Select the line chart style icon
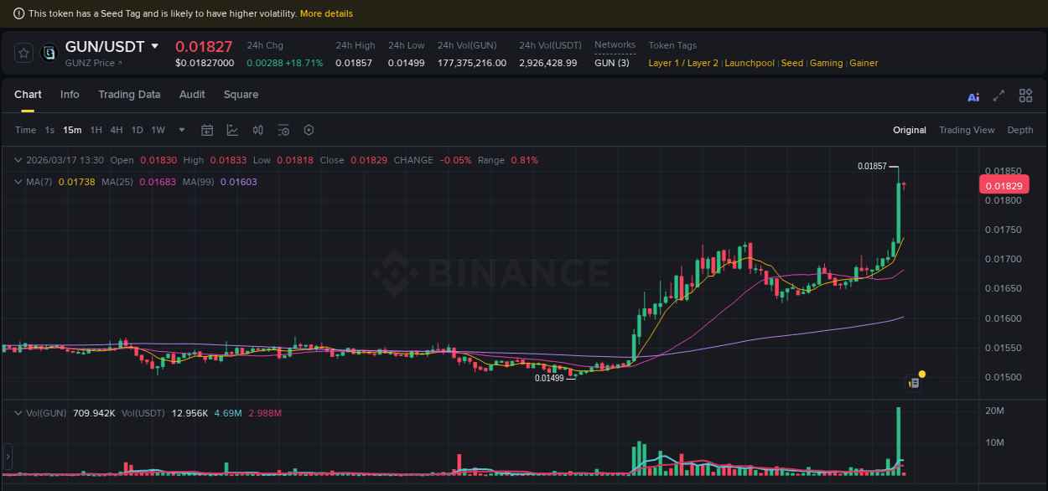 tap(232, 130)
